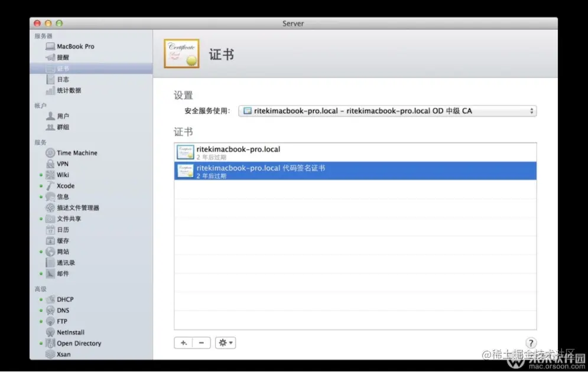This screenshot has width=588, height=372.
Task: Click the red close window button
Action: (37, 23)
